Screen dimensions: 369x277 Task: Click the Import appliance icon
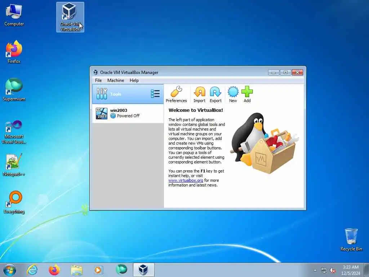point(199,94)
